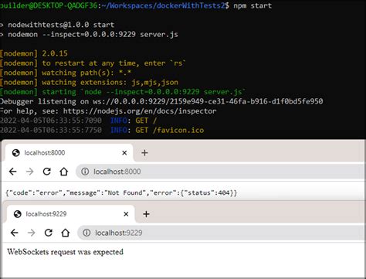View site info for localhost:9229
The width and height of the screenshot is (366, 279).
[86, 233]
